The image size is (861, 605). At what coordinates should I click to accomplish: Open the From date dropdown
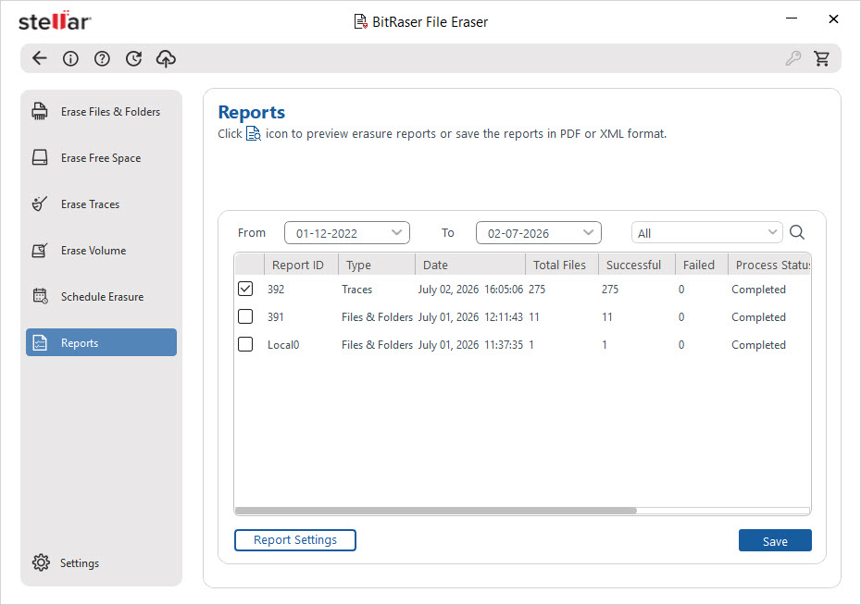tap(347, 233)
